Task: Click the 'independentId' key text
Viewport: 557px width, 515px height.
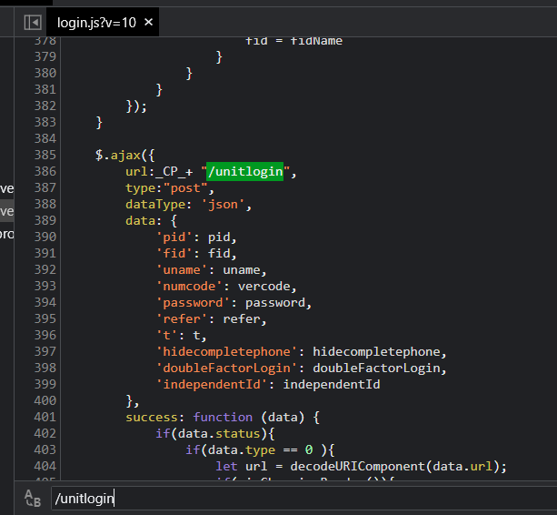Action: click(212, 385)
